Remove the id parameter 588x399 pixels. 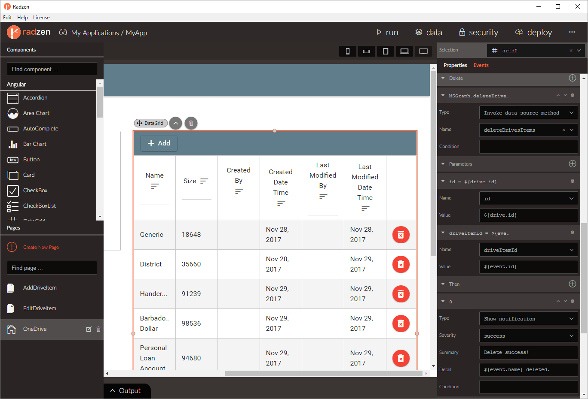tap(573, 181)
